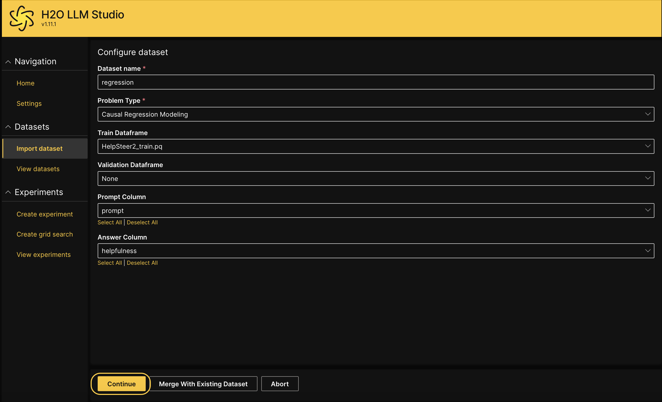Click the Create grid search menu item
The height and width of the screenshot is (402, 662).
click(x=44, y=234)
